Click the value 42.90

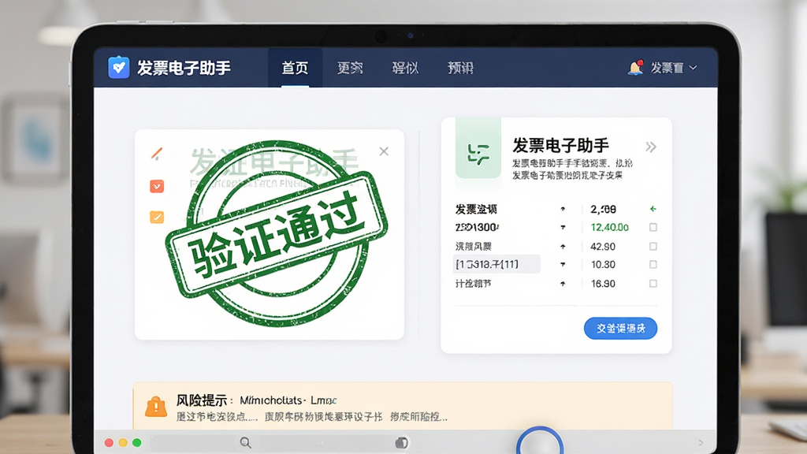tap(603, 247)
